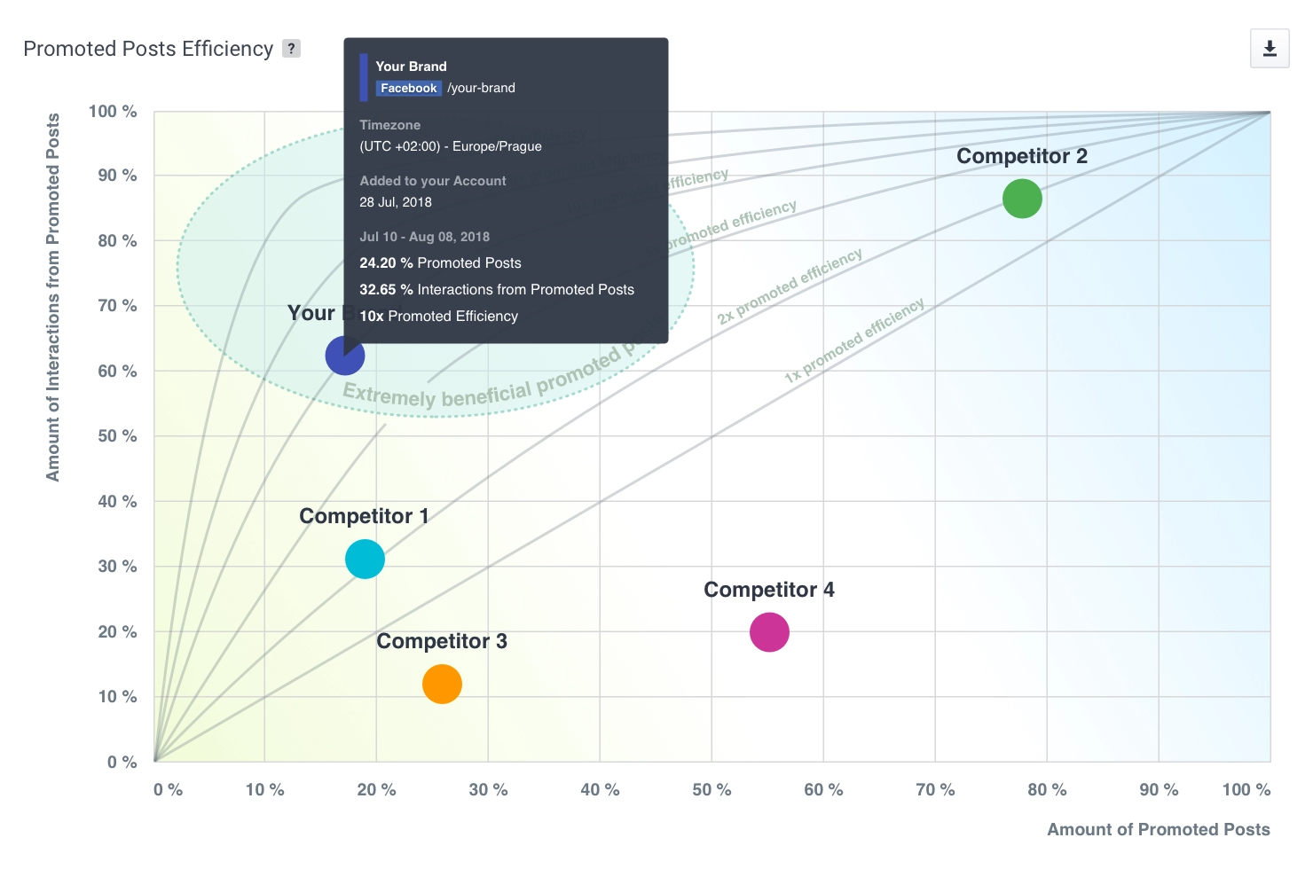Select the Competitor 3 orange data bubble
Viewport: 1313px width, 869px height.
441,684
